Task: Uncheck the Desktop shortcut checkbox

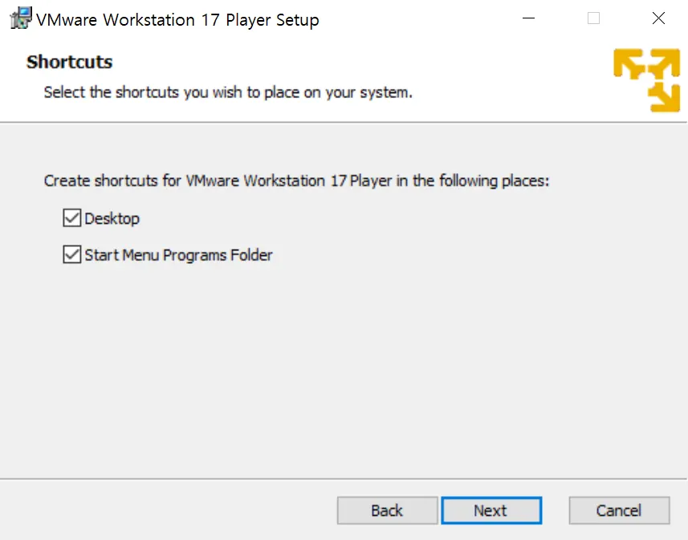Action: 72,218
